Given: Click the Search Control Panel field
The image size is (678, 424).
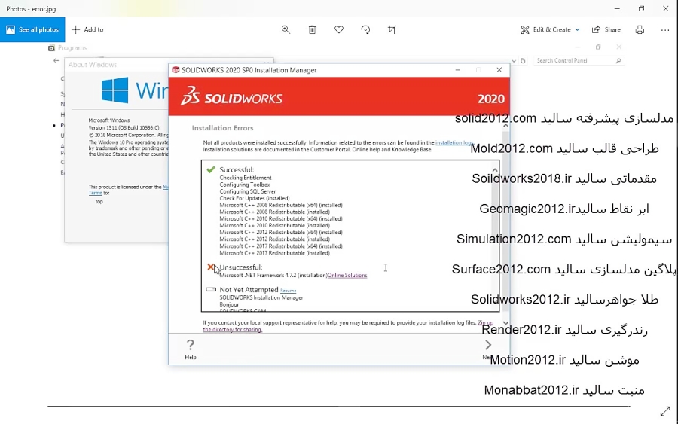Looking at the screenshot, I should [579, 60].
